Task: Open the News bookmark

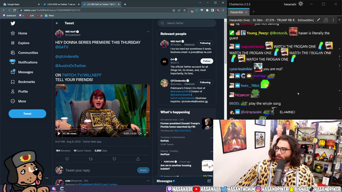Action: (x=50, y=15)
